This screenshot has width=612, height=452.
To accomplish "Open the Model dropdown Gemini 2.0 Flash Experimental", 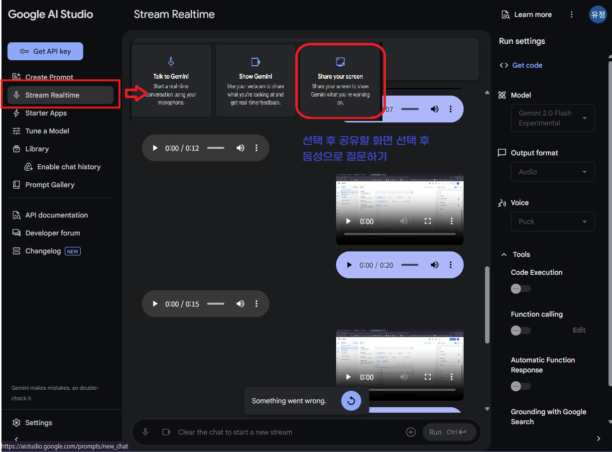I will [553, 118].
